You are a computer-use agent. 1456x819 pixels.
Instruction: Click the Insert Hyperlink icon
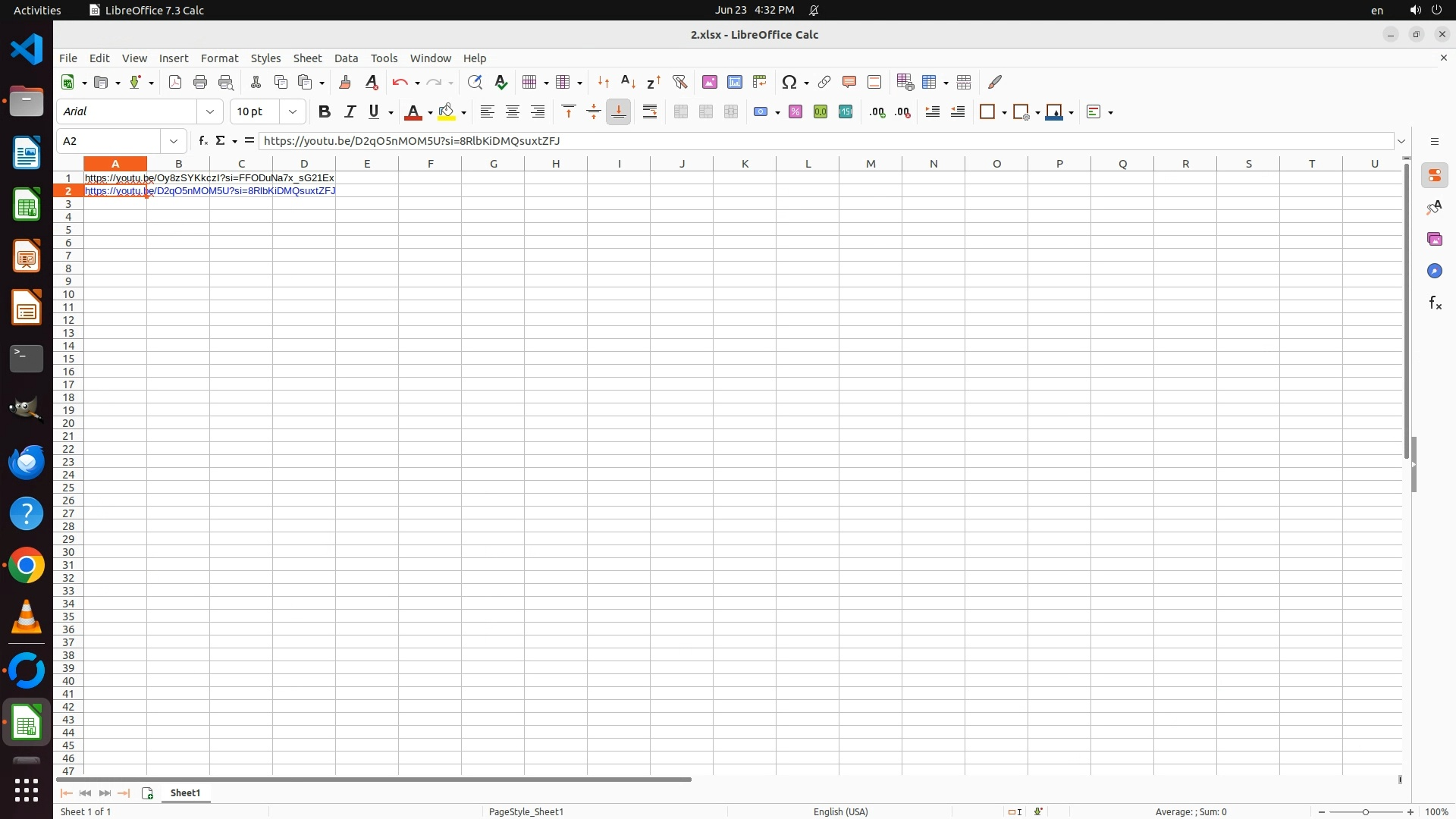tap(824, 82)
